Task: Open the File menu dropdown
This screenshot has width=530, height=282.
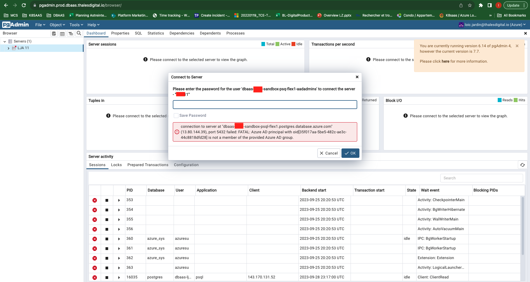Action: 40,25
